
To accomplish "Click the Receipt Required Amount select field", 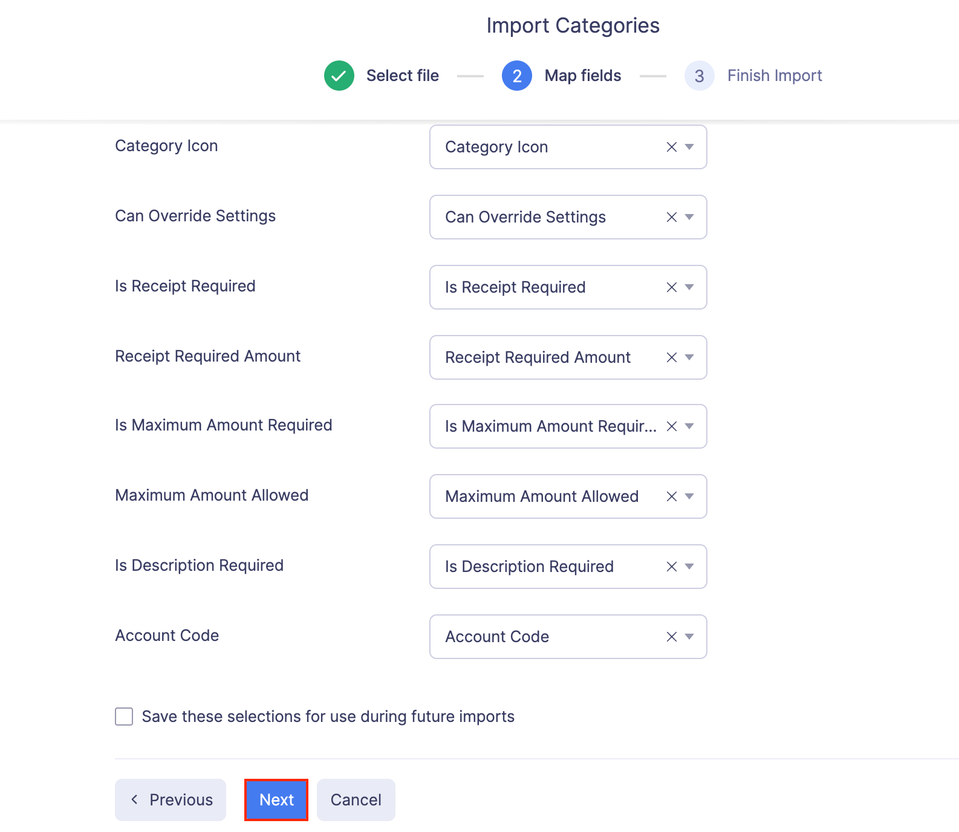I will pos(544,357).
